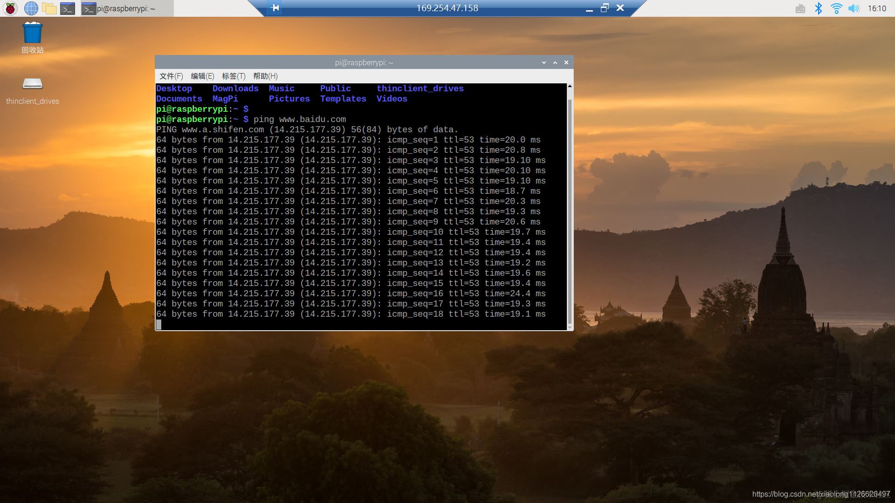The width and height of the screenshot is (895, 503).
Task: Open the Bluetooth tray icon
Action: point(818,8)
